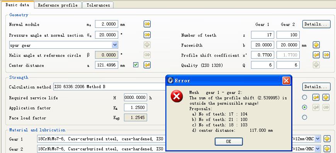
Task: Click greyed plus icon on Quality row
Action: [316, 65]
